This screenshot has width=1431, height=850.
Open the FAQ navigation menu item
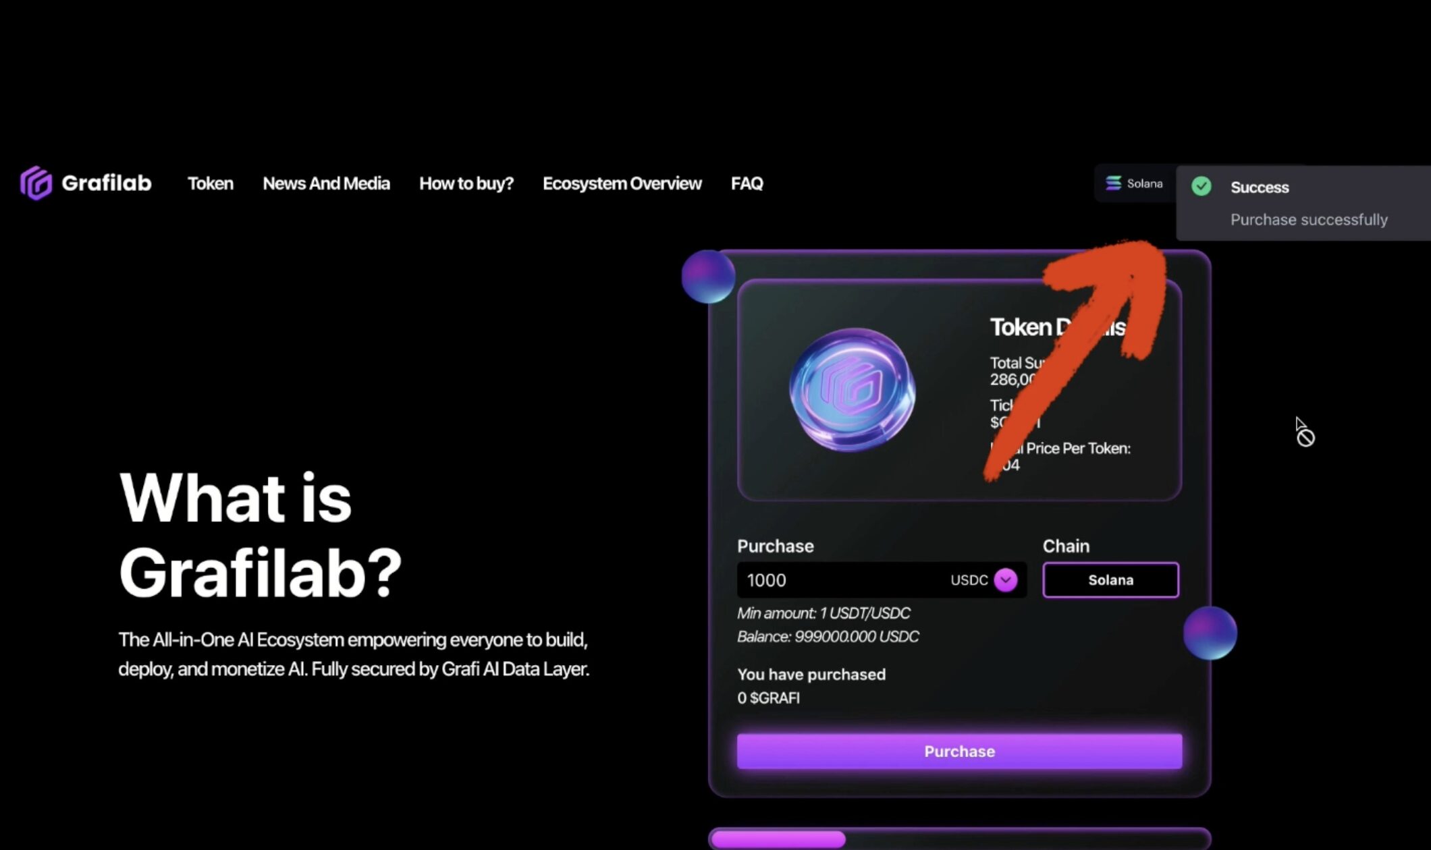[x=746, y=183]
